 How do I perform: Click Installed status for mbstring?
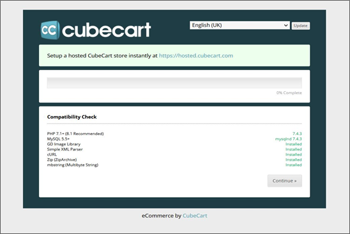[294, 165]
